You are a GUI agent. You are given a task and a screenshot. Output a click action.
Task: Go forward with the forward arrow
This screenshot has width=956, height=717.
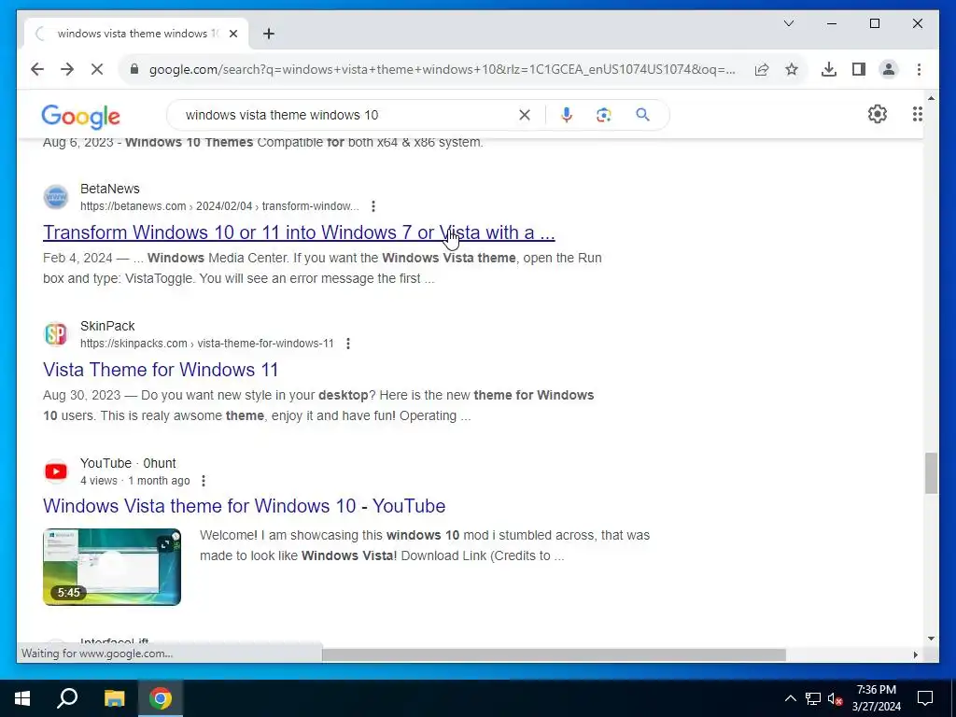click(67, 69)
